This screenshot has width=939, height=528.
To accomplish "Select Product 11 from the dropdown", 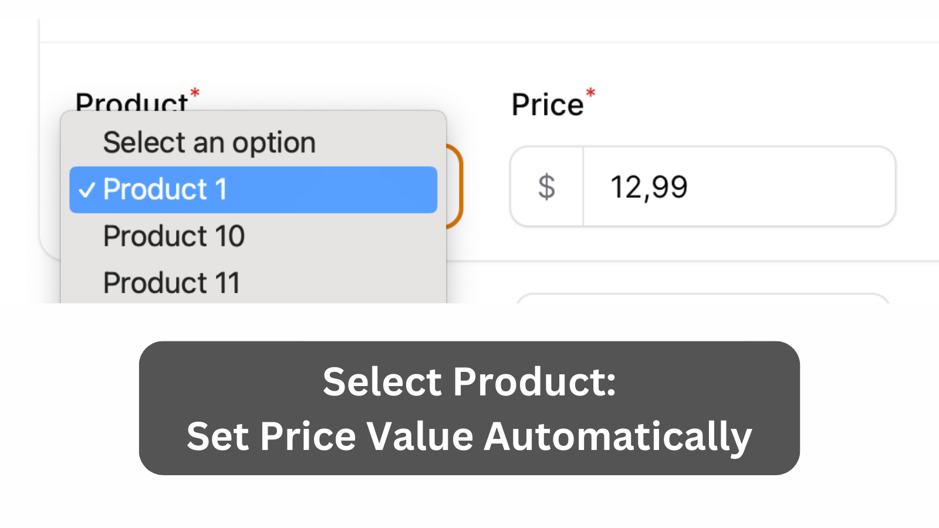I will point(171,283).
